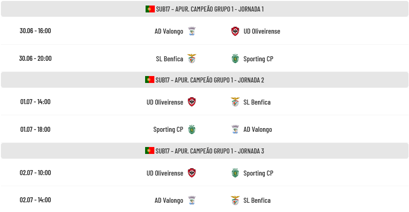Click Sporting CP crest in 02.07 10:00 match

coord(235,173)
